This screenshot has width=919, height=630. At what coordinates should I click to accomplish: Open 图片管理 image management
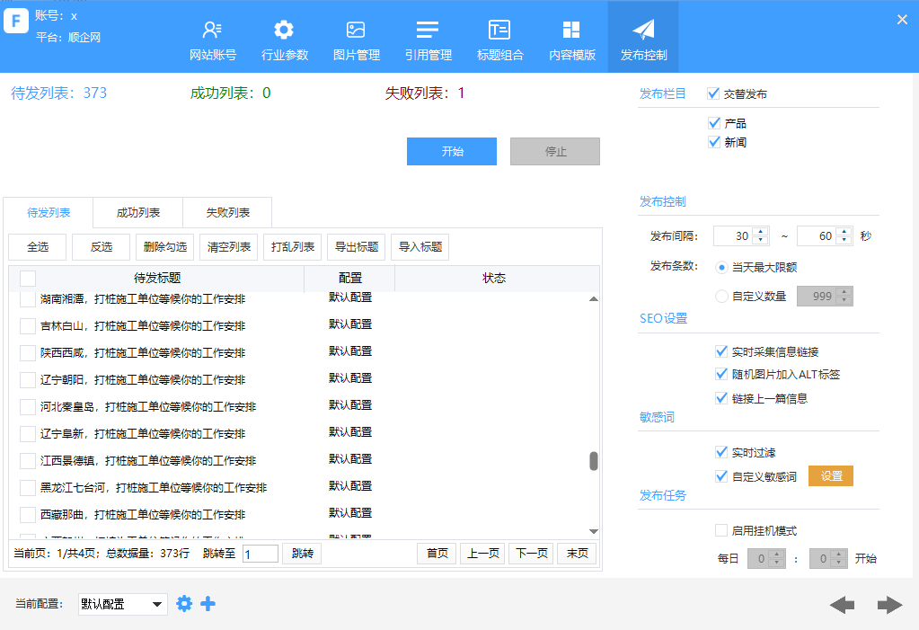pos(355,36)
